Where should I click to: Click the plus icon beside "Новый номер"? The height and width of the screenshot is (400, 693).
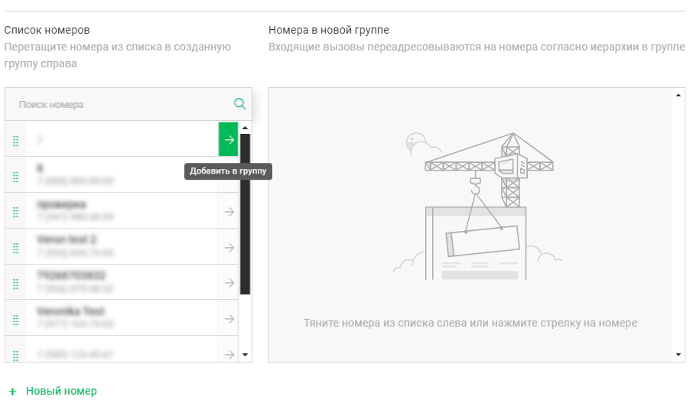tap(12, 392)
